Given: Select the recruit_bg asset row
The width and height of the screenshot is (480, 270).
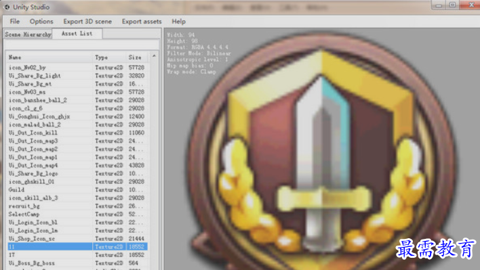Looking at the screenshot, I should point(77,206).
